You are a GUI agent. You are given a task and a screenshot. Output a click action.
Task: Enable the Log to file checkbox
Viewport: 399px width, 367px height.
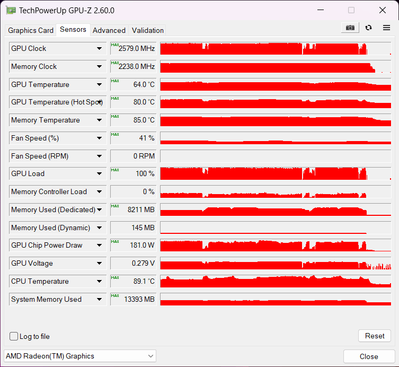click(14, 336)
